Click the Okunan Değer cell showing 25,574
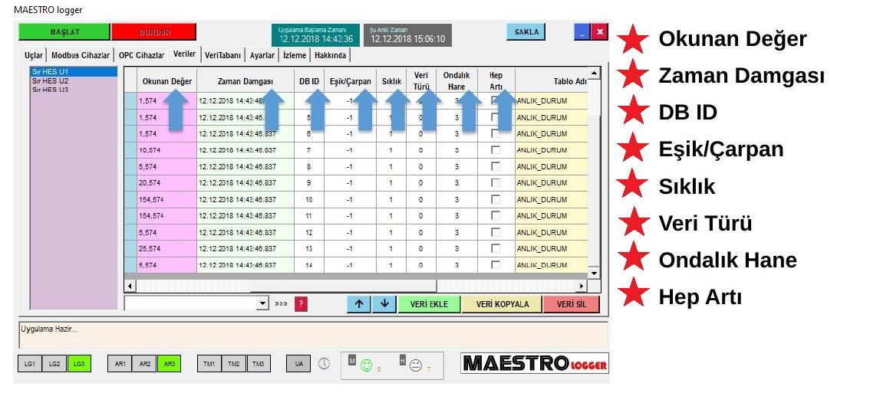 tap(167, 248)
